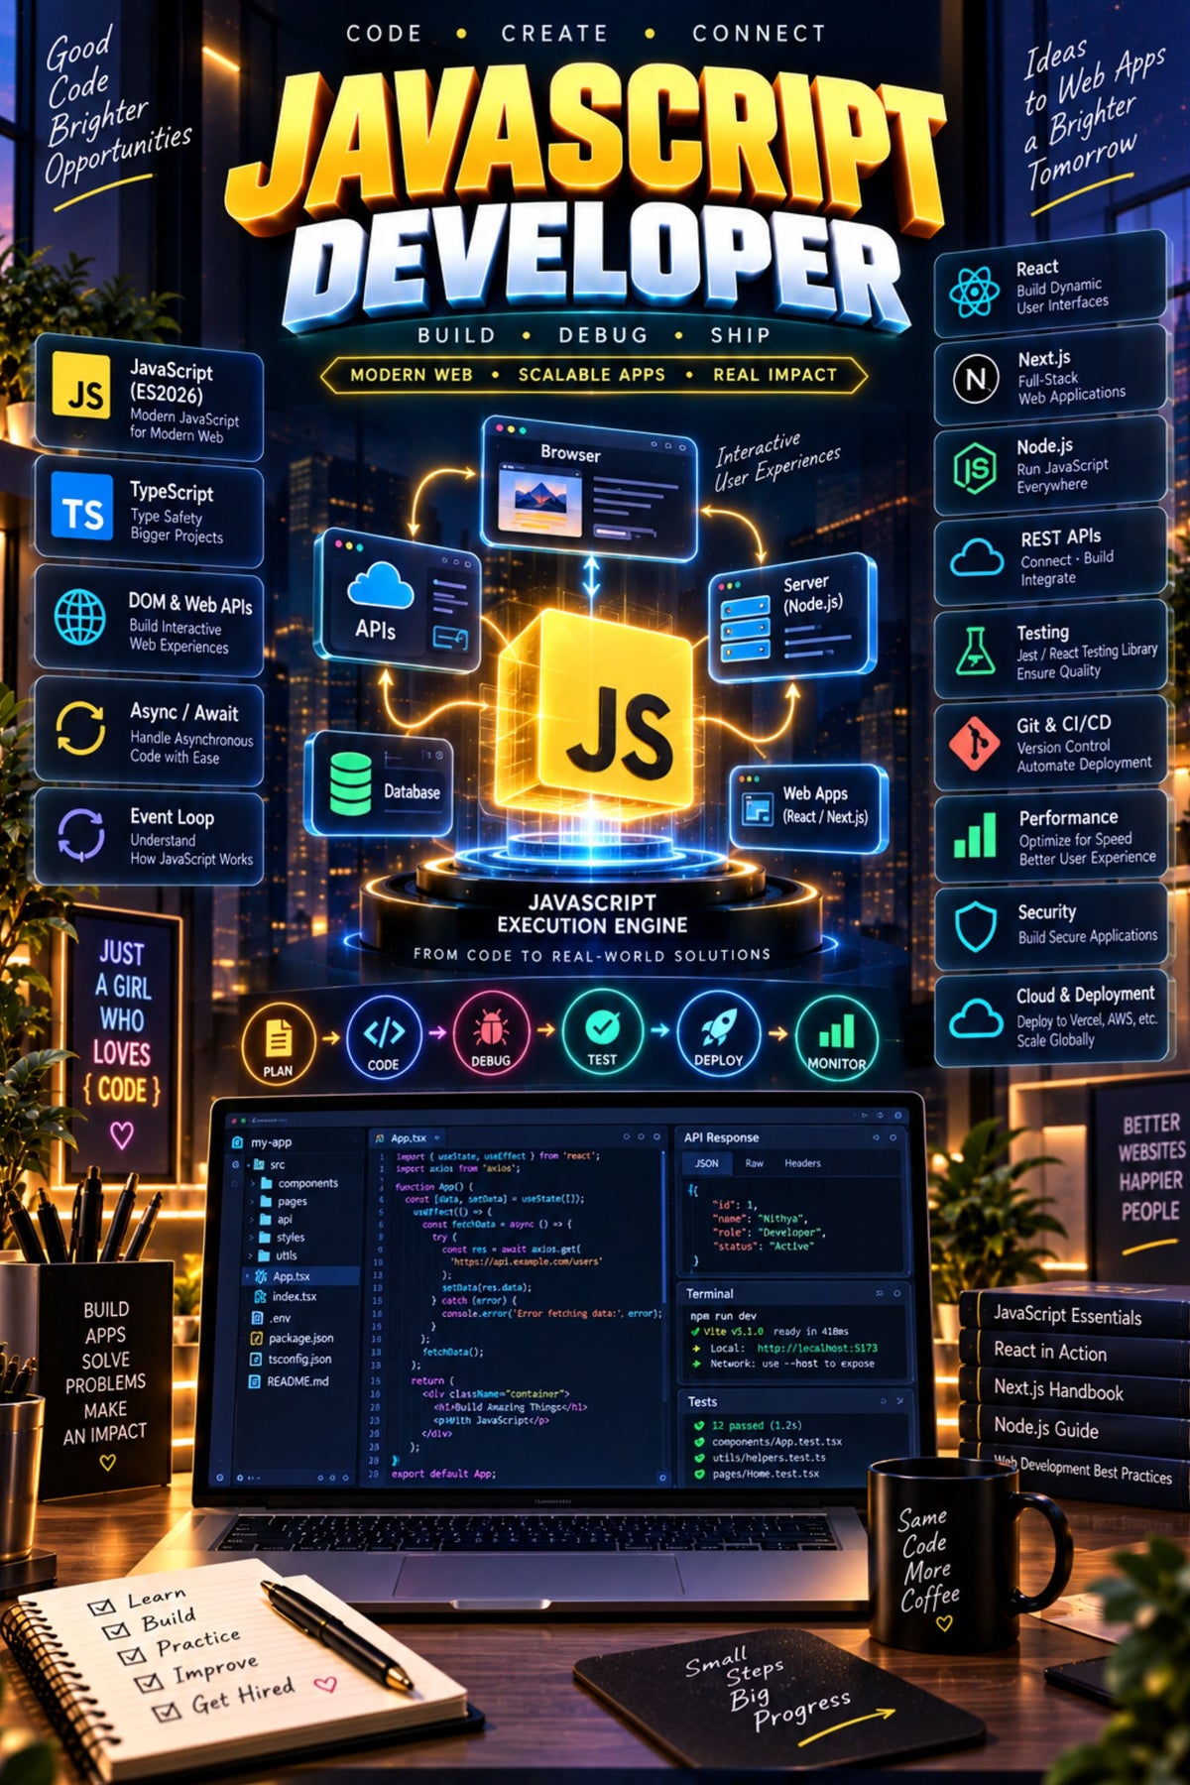Screen dimensions: 1190x1785
Task: Click the check beside utils/helpers.test.ts
Action: coord(699,1458)
